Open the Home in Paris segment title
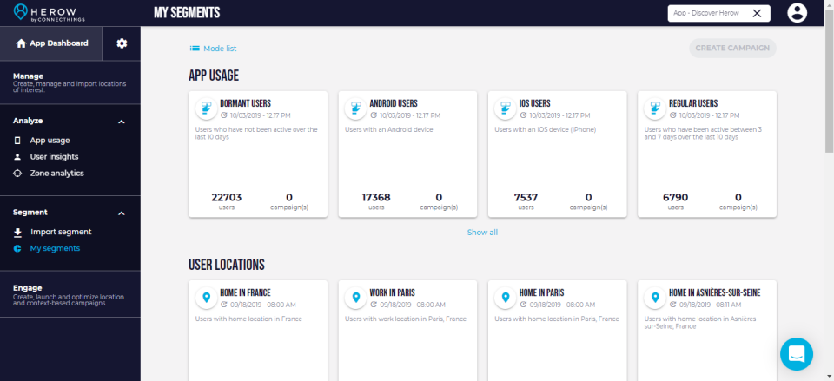This screenshot has width=834, height=381. (x=541, y=292)
